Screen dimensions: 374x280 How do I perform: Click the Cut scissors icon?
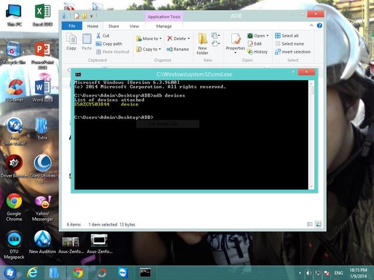pyautogui.click(x=98, y=36)
